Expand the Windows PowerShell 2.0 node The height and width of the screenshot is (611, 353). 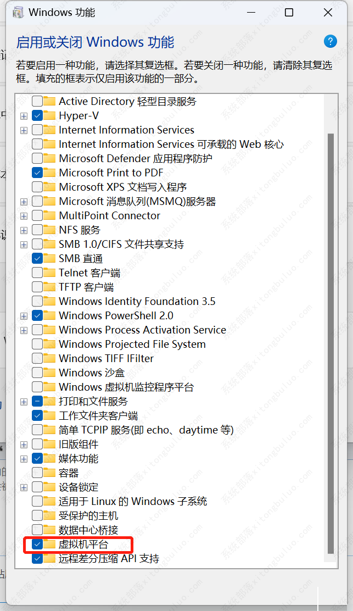[24, 316]
